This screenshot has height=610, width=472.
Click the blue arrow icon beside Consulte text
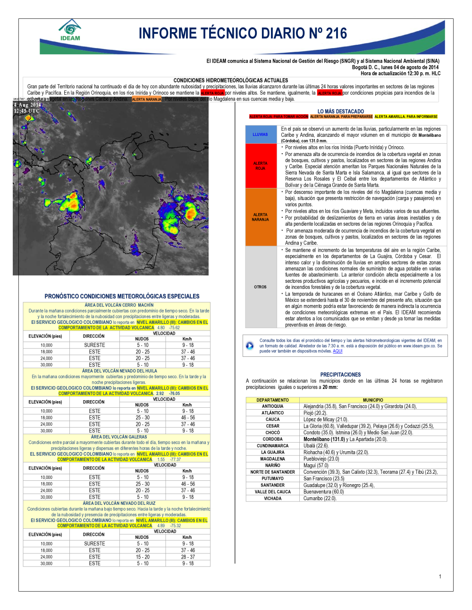pos(250,346)
